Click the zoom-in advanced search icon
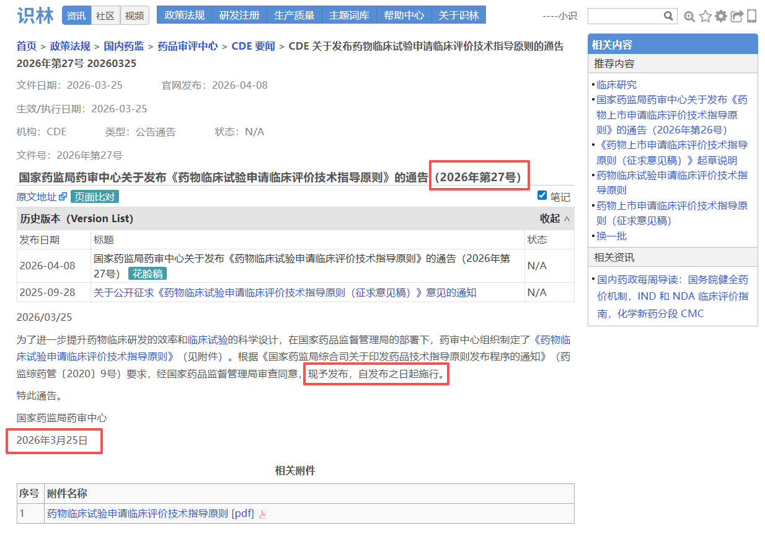The width and height of the screenshot is (765, 533). 689,16
